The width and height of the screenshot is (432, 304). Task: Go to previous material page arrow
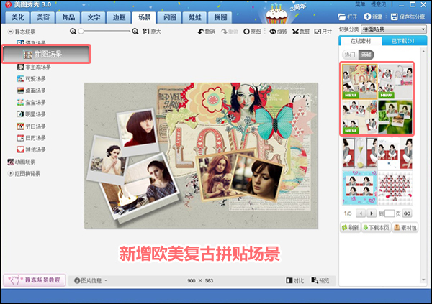click(x=361, y=213)
